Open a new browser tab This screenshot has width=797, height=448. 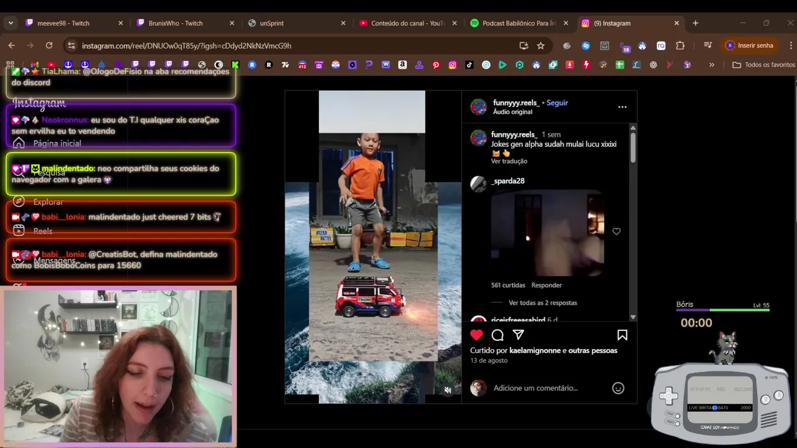(696, 23)
